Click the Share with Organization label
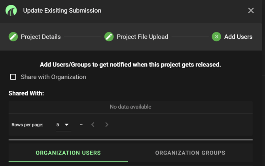Viewport: 265px width, 166px height. pyautogui.click(x=53, y=77)
